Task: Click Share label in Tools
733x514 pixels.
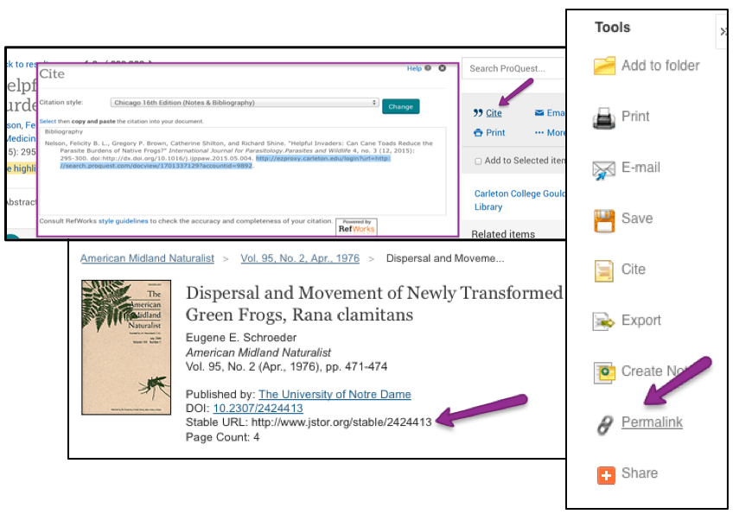Action: [x=639, y=473]
